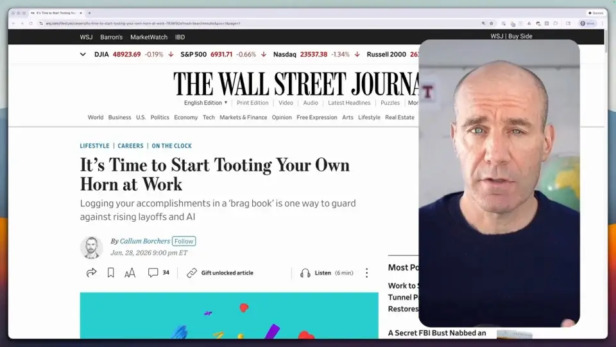Viewport: 616px width, 347px height.
Task: Bookmark this article with the save icon
Action: coord(110,273)
